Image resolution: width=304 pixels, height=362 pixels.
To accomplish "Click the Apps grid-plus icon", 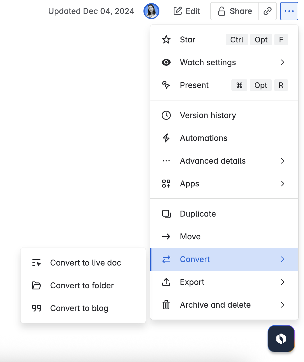I will coord(166,184).
